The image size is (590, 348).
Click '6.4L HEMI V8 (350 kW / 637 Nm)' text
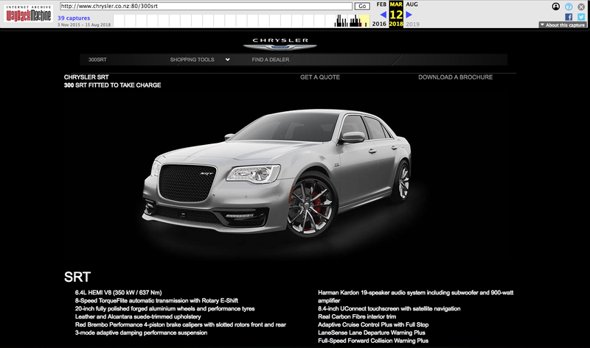point(118,292)
